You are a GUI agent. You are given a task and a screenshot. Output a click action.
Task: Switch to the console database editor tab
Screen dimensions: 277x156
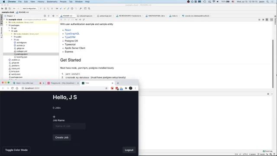click(x=196, y=16)
